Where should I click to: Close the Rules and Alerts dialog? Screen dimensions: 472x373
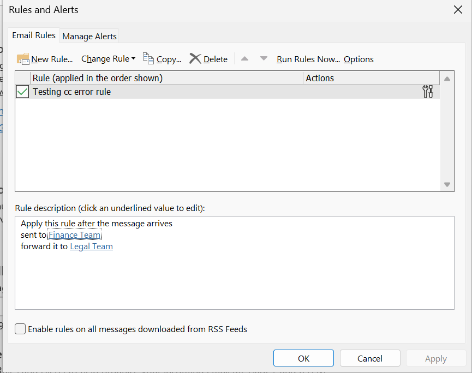(x=458, y=10)
